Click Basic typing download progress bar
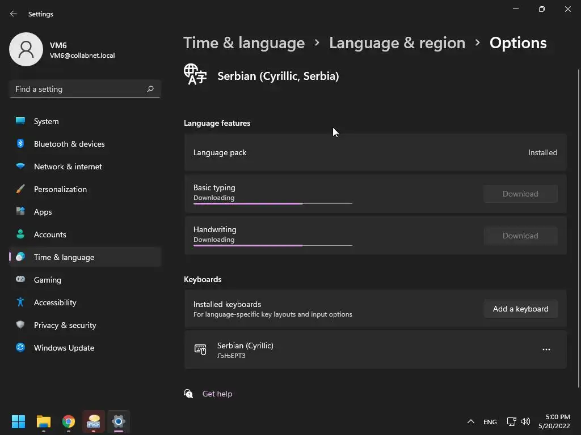The width and height of the screenshot is (581, 435). [272, 203]
